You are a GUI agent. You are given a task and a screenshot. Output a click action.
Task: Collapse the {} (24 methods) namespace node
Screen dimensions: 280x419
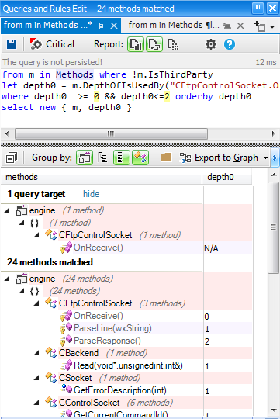22,291
